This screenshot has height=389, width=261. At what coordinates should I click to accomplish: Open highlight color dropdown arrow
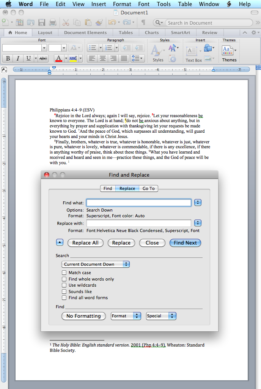click(x=81, y=58)
